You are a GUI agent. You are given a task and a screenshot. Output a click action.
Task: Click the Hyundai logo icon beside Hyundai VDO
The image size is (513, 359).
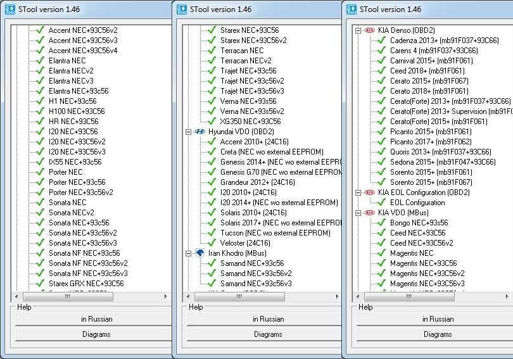point(200,132)
